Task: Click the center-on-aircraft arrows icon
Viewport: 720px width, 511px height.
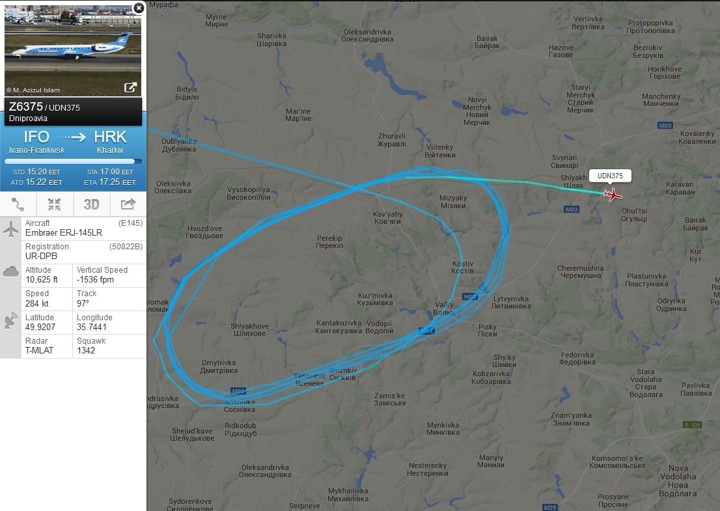Action: coord(55,204)
